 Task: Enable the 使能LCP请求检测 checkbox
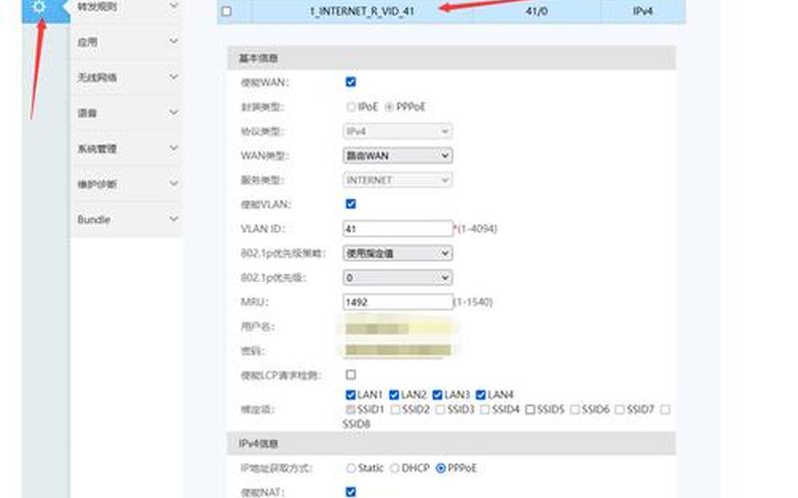[351, 374]
